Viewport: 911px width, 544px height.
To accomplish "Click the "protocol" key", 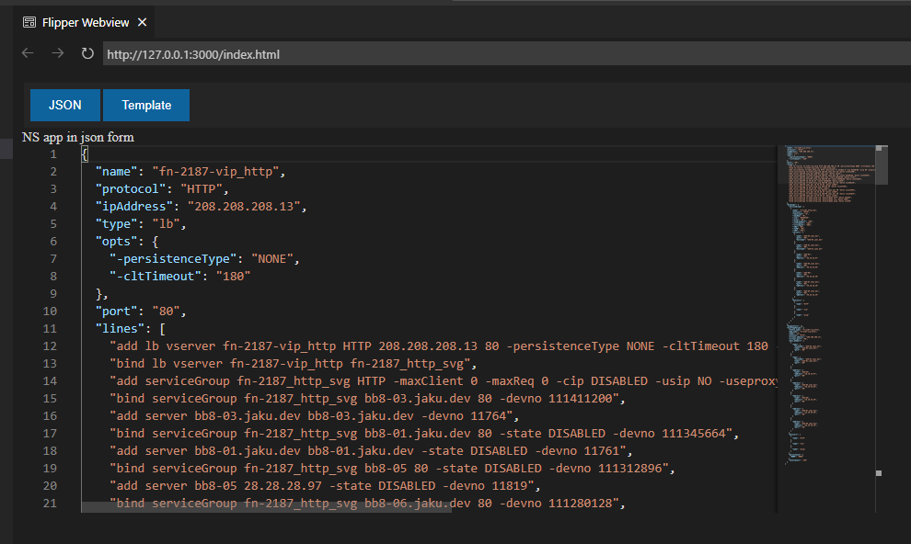I will [131, 189].
